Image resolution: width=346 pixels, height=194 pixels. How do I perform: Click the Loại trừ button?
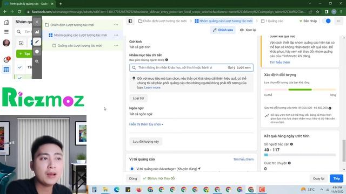point(138,98)
